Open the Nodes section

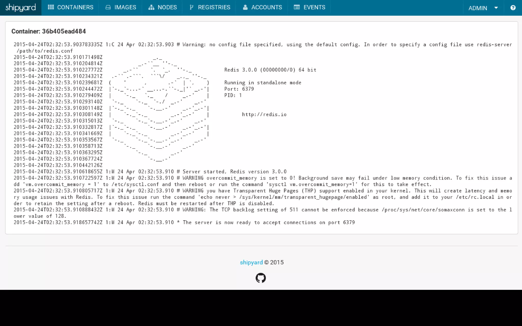[163, 7]
